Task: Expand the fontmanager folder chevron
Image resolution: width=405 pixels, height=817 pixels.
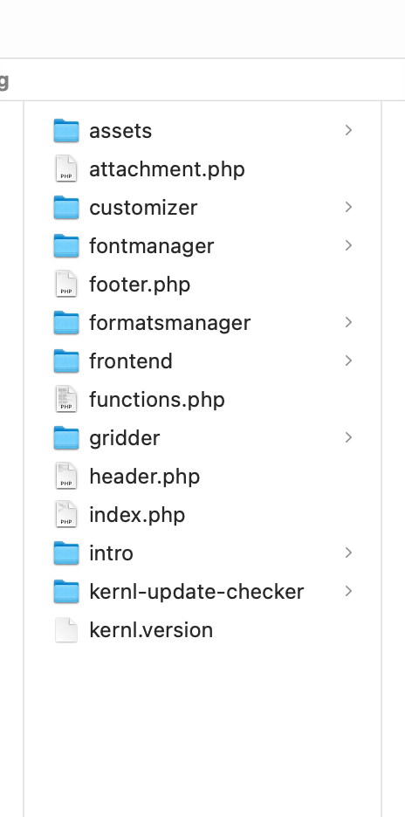Action: 349,245
